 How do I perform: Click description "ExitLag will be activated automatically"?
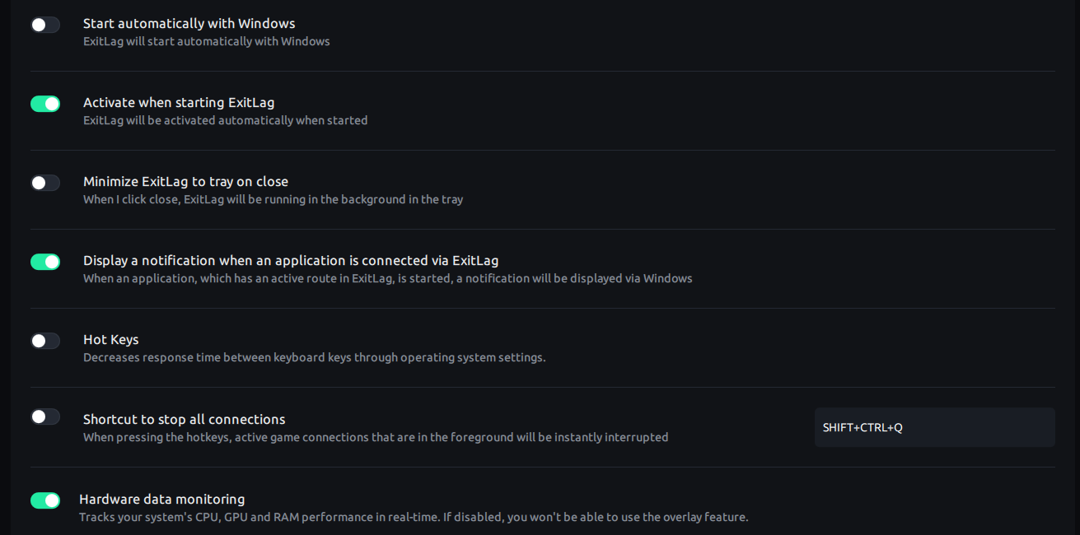225,120
